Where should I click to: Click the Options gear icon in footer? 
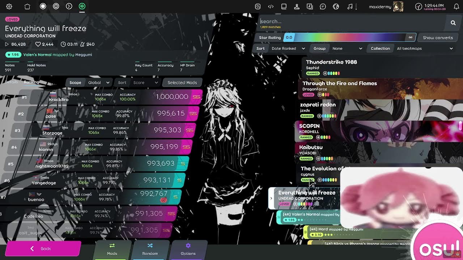(188, 246)
